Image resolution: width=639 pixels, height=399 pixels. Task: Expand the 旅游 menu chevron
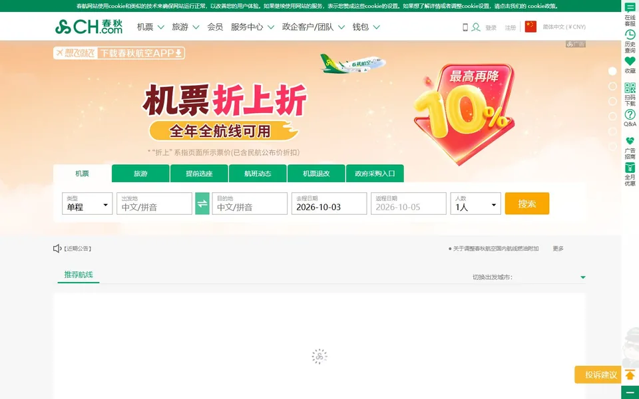click(196, 27)
